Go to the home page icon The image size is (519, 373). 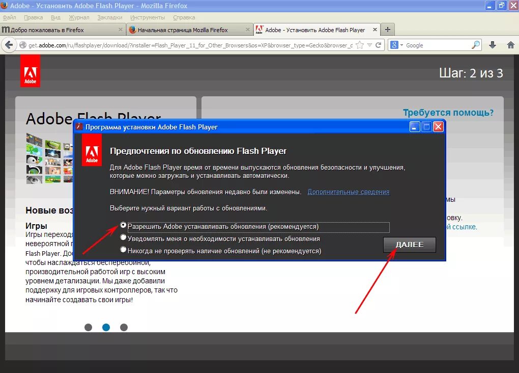[511, 45]
